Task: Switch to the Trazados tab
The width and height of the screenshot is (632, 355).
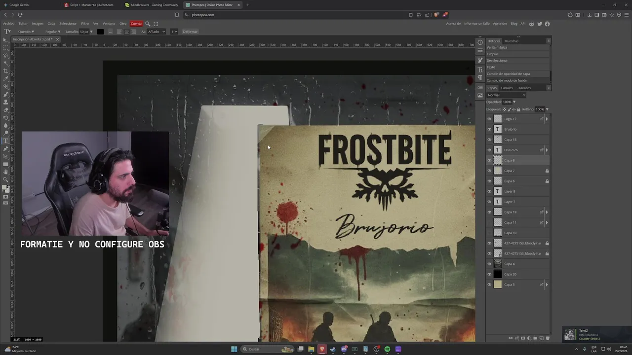Action: pos(524,88)
